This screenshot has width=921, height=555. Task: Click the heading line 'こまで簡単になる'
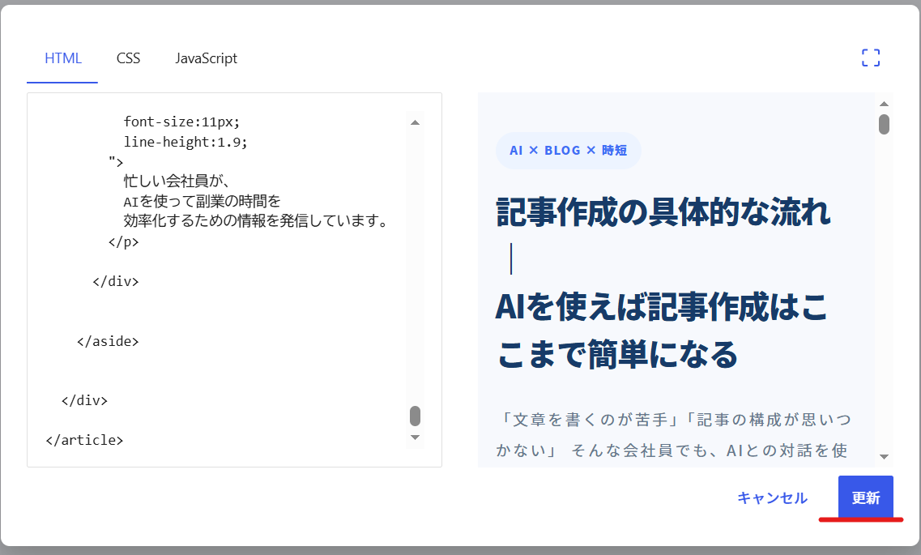[616, 354]
